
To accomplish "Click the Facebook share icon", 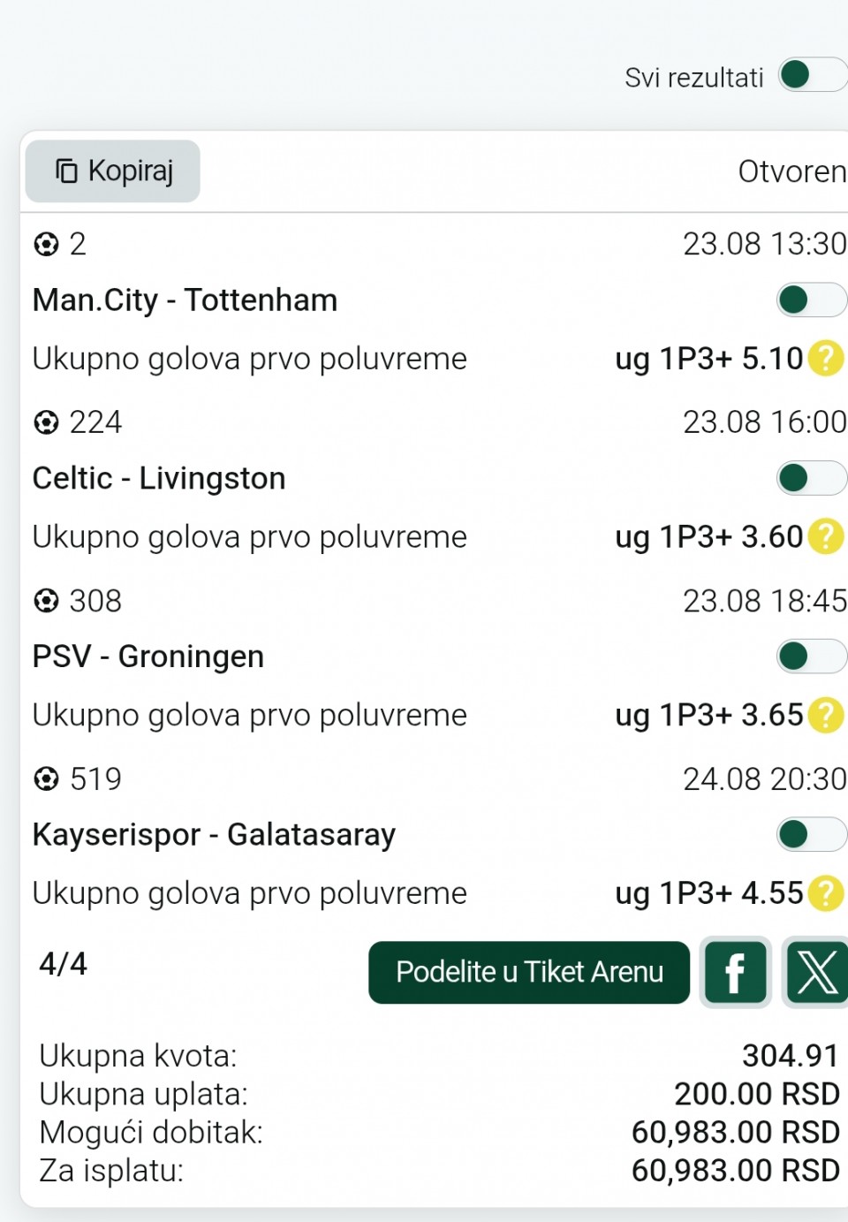I will tap(735, 972).
